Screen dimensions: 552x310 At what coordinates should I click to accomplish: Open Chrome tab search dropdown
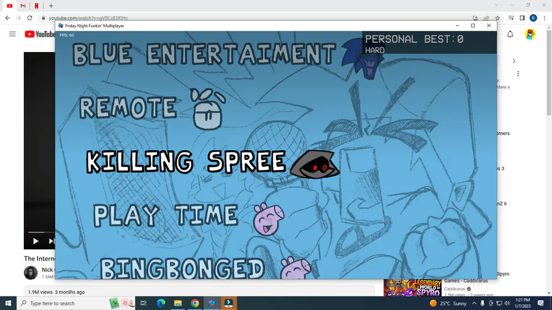pyautogui.click(x=496, y=5)
